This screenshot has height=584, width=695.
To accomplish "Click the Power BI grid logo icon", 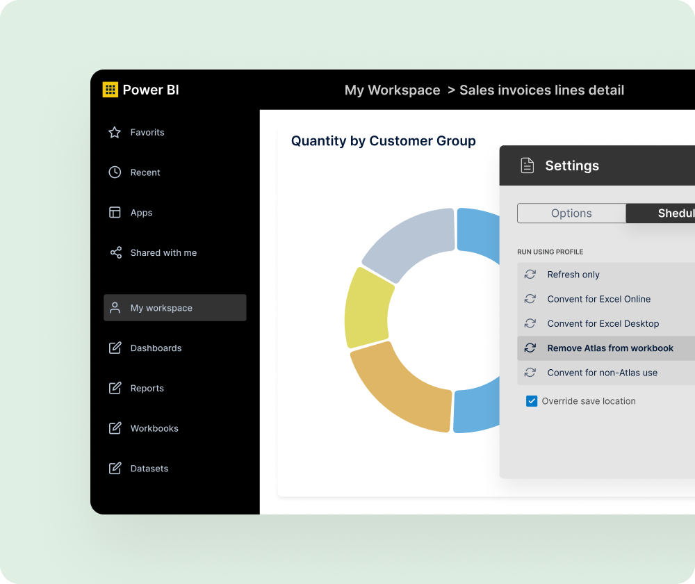I will coord(111,90).
